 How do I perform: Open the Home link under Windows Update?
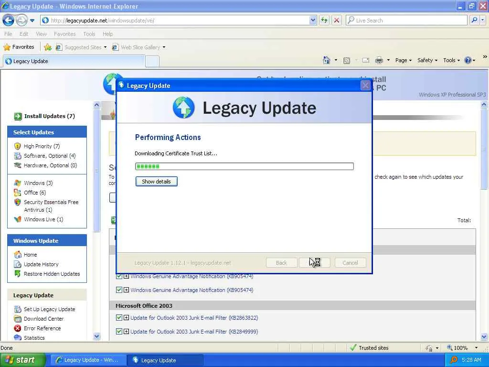30,255
